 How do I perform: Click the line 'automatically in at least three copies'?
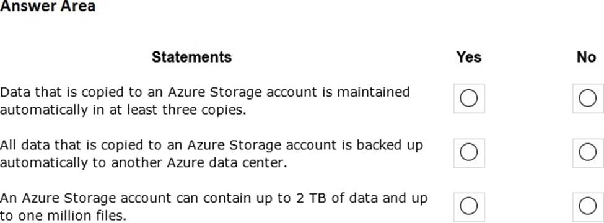[123, 110]
